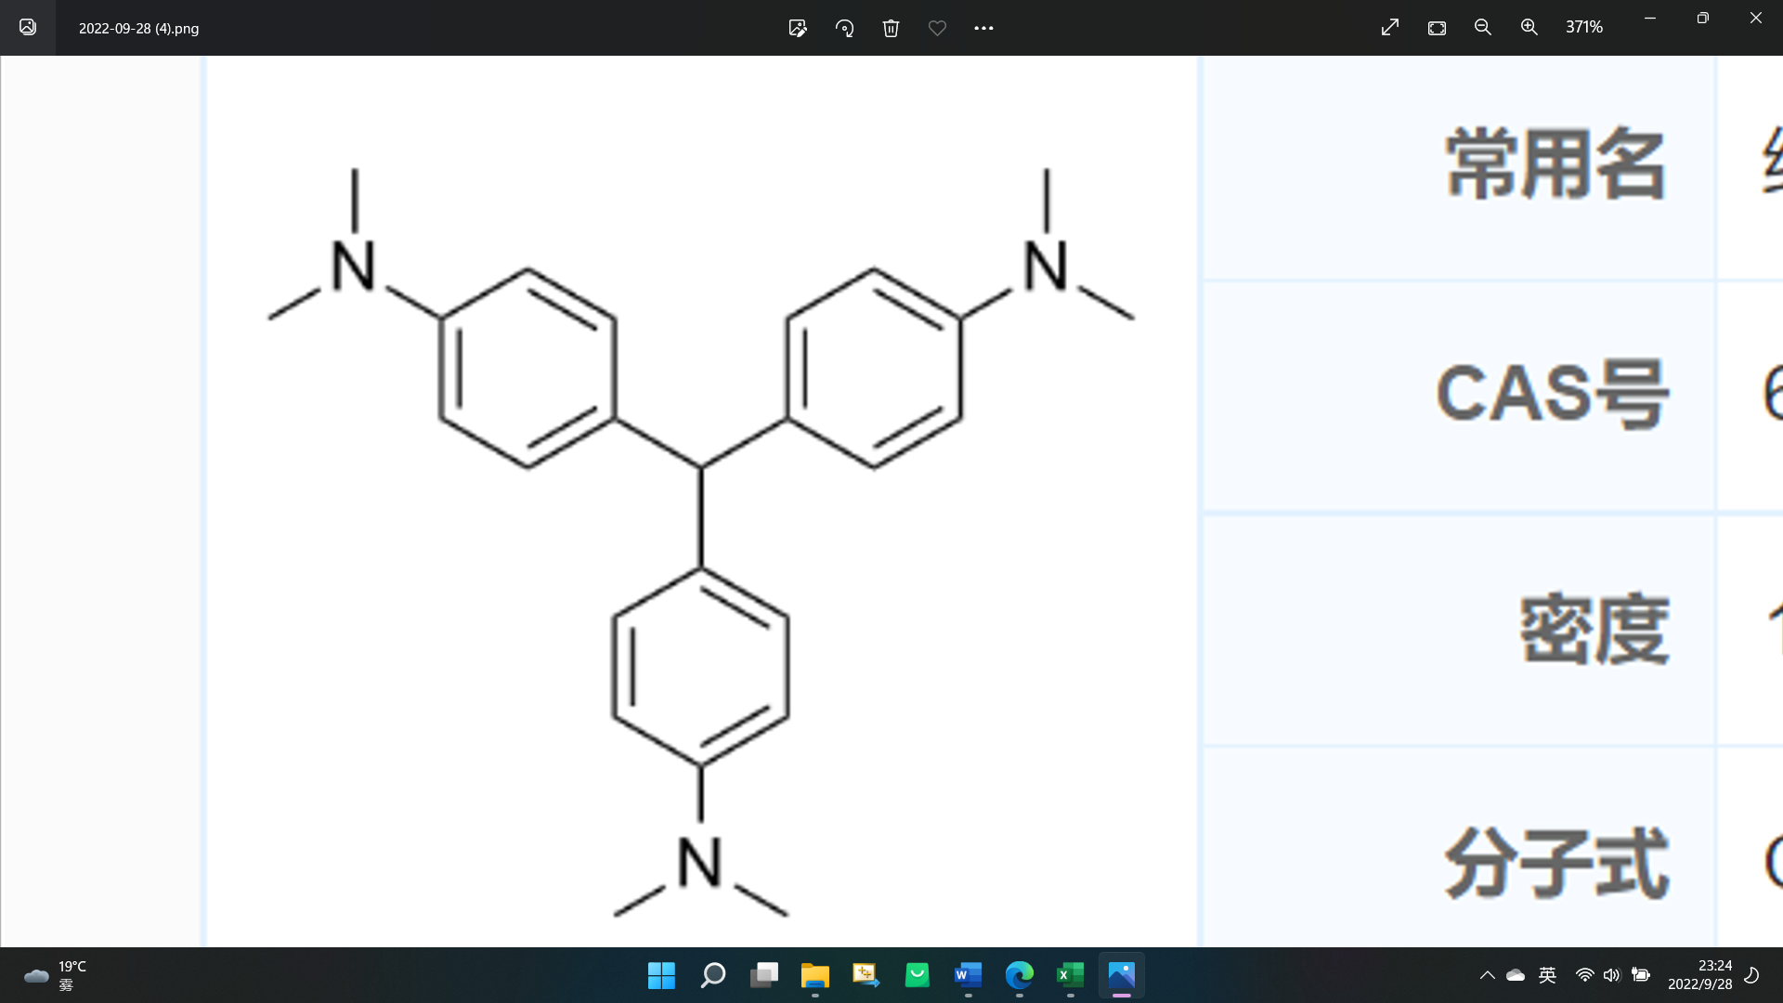The width and height of the screenshot is (1783, 1003).
Task: Delete the photo using trash icon
Action: point(891,28)
